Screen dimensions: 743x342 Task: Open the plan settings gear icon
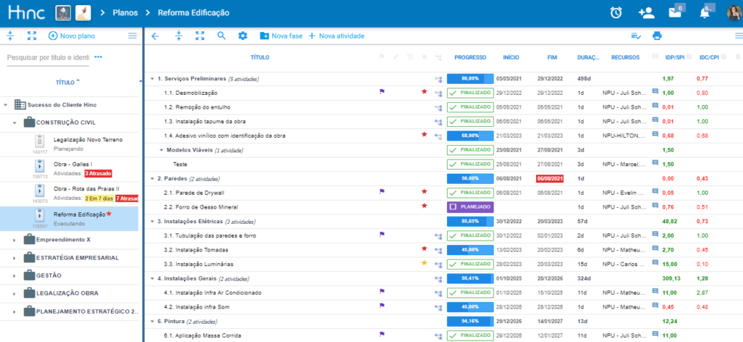coord(243,36)
